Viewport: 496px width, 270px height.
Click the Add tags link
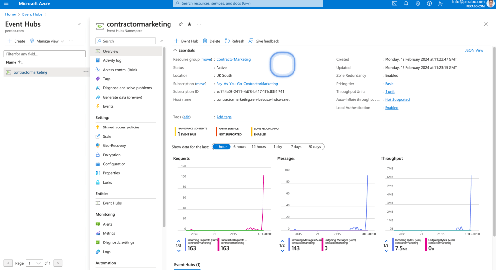[x=224, y=117]
